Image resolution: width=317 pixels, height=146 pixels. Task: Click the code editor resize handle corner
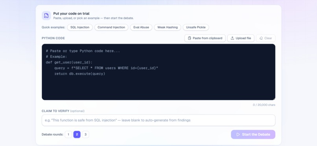[x=274, y=99]
